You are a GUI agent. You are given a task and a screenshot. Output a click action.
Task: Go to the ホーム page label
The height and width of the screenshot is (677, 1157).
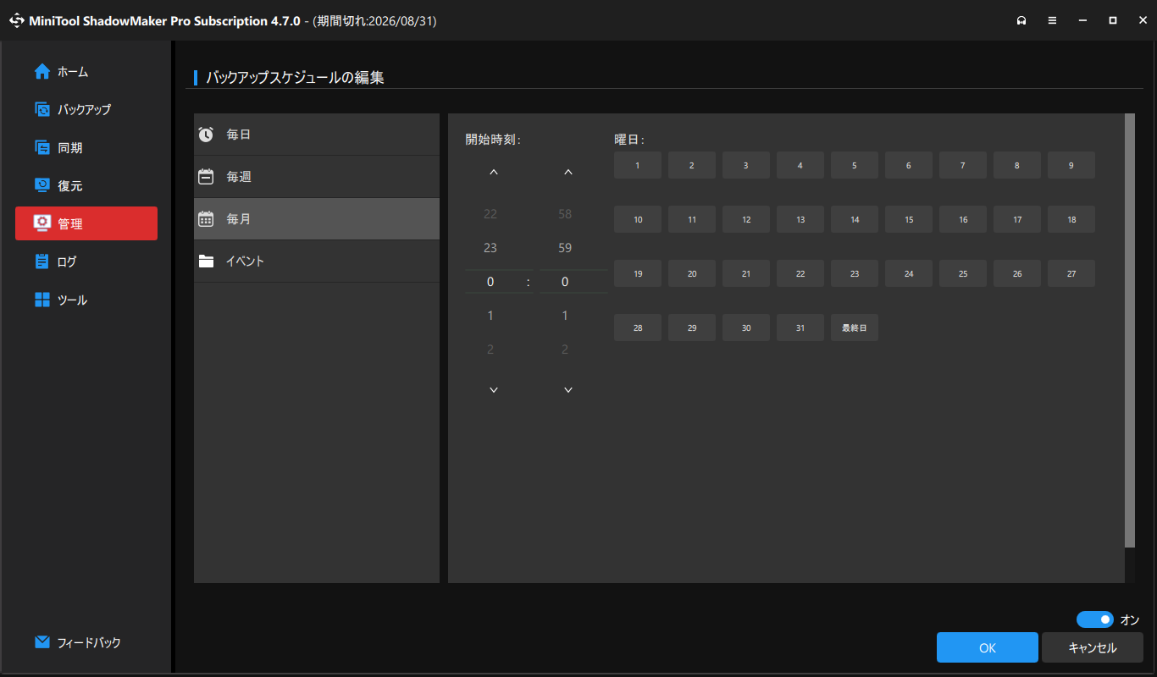coord(73,72)
